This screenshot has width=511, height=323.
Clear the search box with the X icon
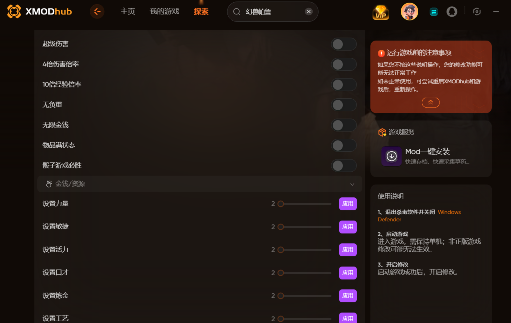tap(308, 12)
